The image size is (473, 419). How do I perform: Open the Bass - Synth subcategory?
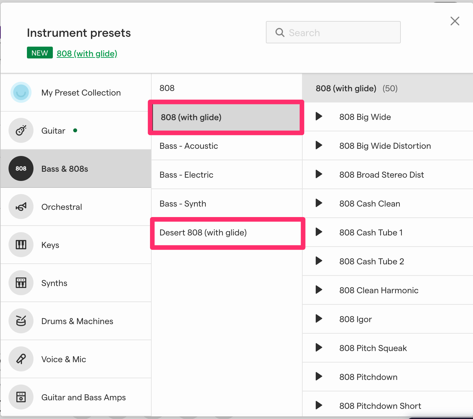(x=226, y=204)
